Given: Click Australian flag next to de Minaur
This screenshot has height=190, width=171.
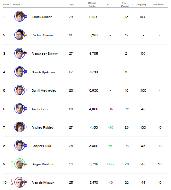Looking at the screenshot, I should 25,182.
